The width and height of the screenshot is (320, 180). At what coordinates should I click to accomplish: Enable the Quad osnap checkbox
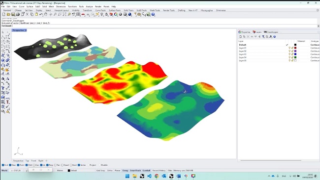pyautogui.click(x=62, y=165)
